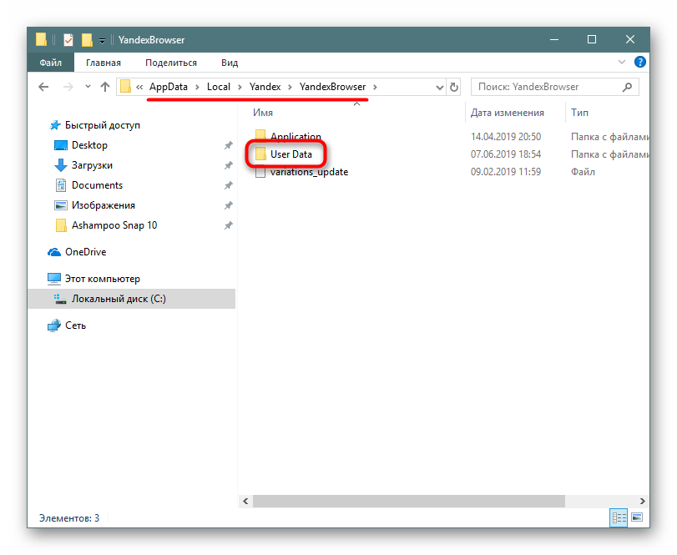677x555 pixels.
Task: Select Desktop in the navigation pane
Action: click(x=89, y=145)
